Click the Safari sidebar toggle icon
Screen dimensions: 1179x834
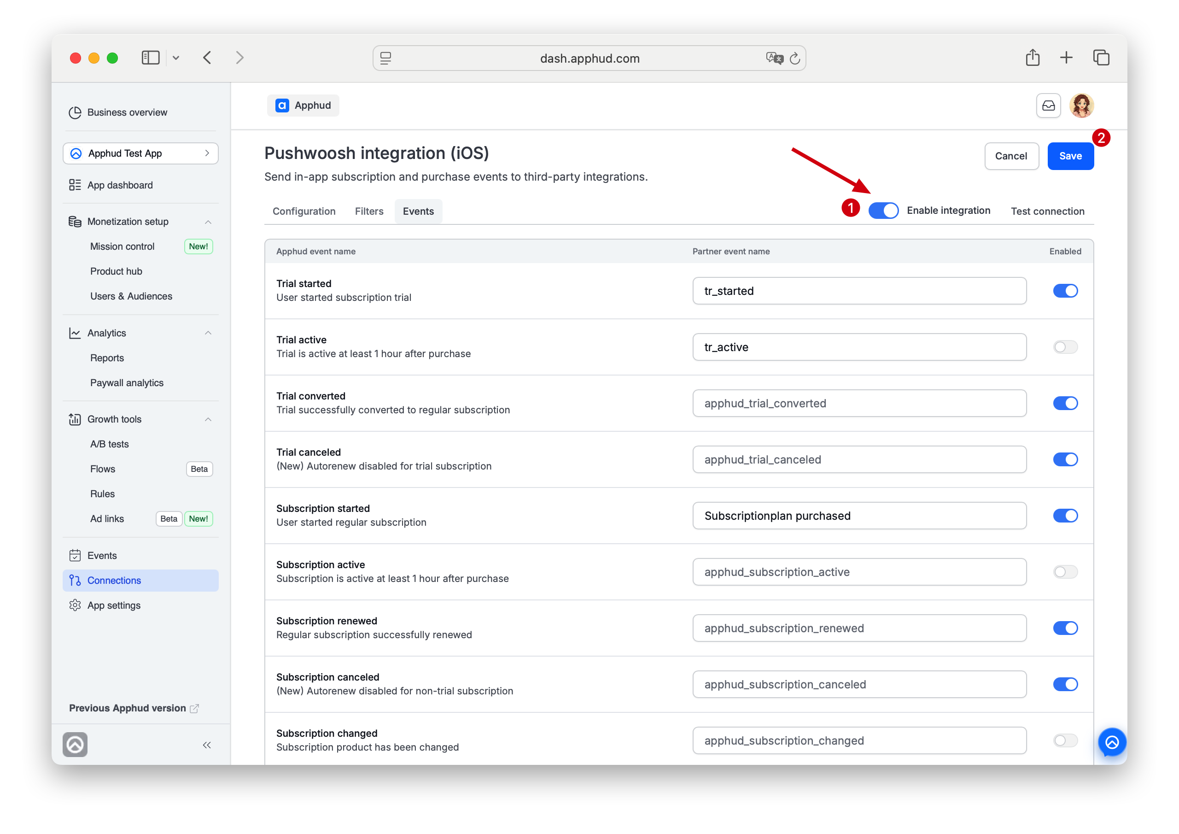point(151,58)
